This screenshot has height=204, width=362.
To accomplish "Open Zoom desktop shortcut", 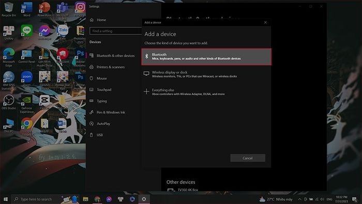I will pyautogui.click(x=27, y=79).
